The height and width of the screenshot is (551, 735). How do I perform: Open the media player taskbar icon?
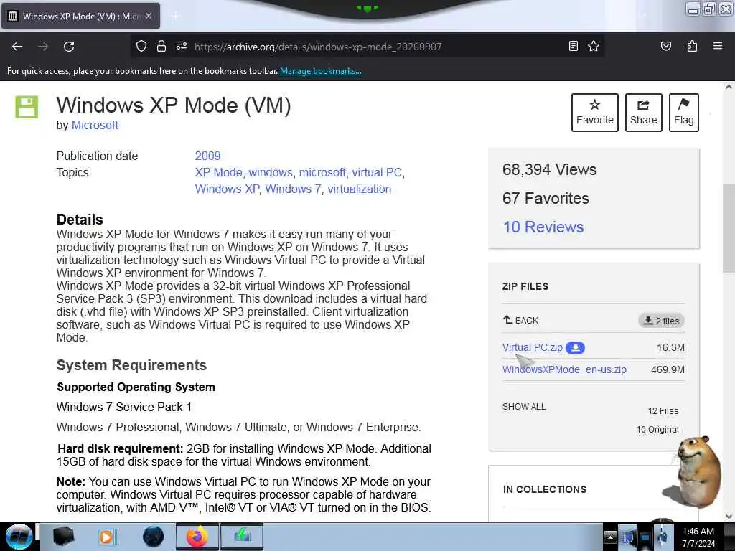click(x=107, y=537)
